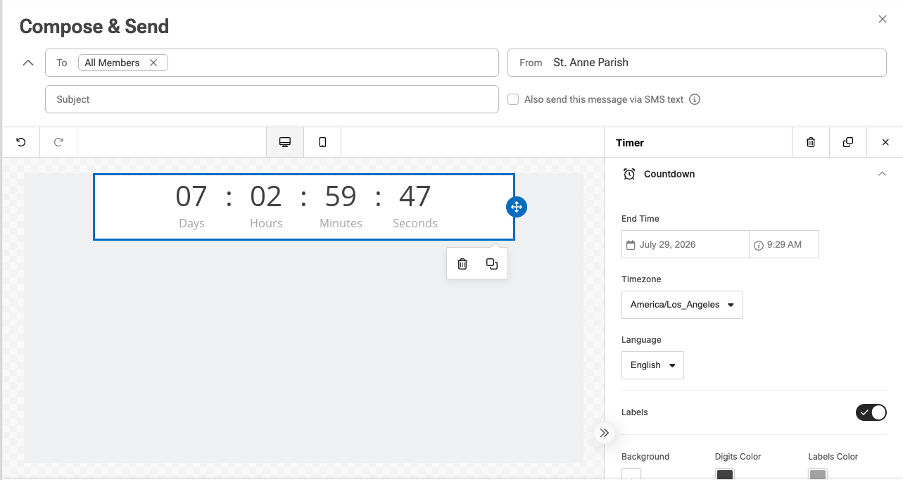Enable also send via SMS text checkbox
Screen dimensions: 903x480
tap(513, 99)
